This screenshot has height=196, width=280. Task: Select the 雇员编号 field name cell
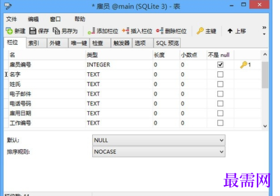pyautogui.click(x=47, y=64)
